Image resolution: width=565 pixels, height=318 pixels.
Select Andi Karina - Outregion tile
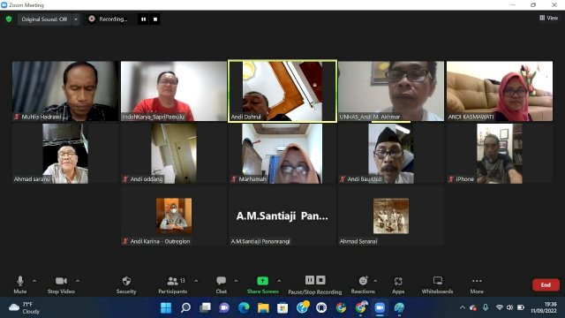tap(174, 216)
